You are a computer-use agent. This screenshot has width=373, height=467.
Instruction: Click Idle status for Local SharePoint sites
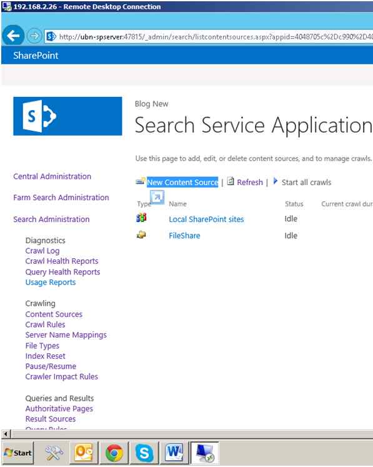(x=291, y=219)
